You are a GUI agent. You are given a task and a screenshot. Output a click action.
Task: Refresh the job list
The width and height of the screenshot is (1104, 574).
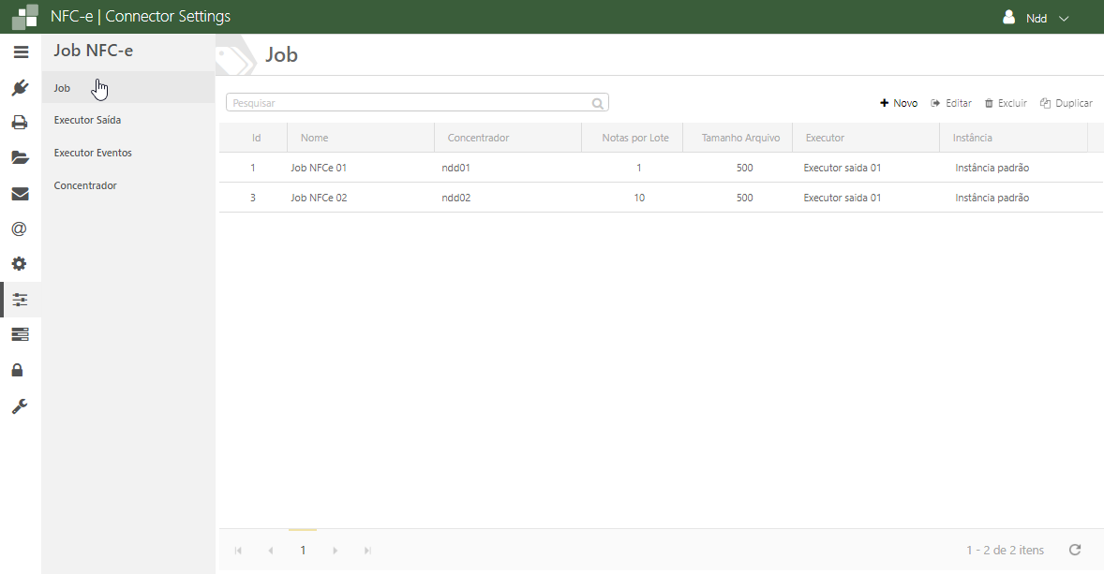click(x=1075, y=550)
